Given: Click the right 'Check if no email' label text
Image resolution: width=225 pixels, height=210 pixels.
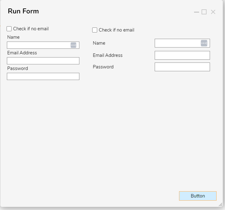Looking at the screenshot, I should coord(117,30).
